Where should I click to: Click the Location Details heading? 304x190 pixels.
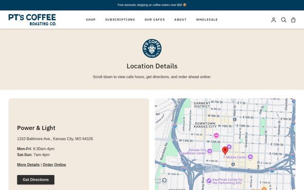coord(152,66)
